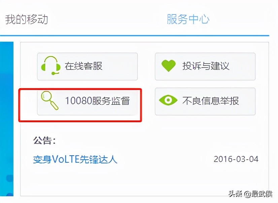This screenshot has width=278, height=203.
Task: Click the green heart icon
Action: (x=169, y=66)
